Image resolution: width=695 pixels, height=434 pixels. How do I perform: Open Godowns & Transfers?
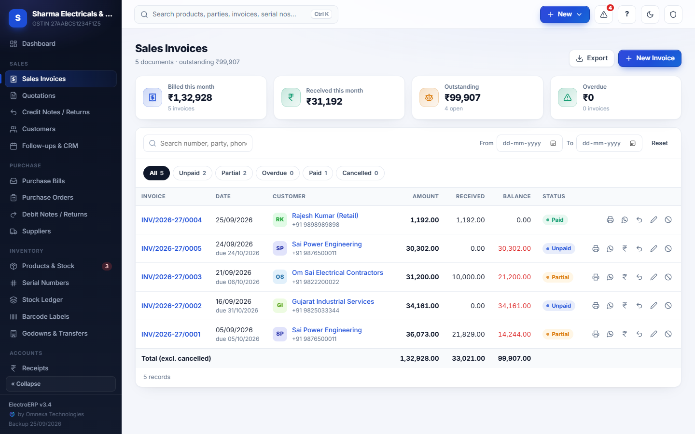coord(61,334)
